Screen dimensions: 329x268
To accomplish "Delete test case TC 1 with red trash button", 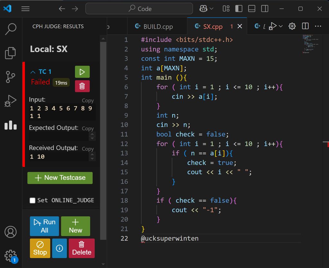I will pos(82,86).
